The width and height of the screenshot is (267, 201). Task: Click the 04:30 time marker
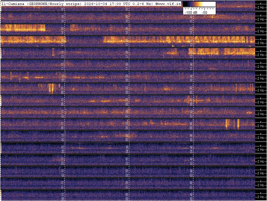coord(127,149)
